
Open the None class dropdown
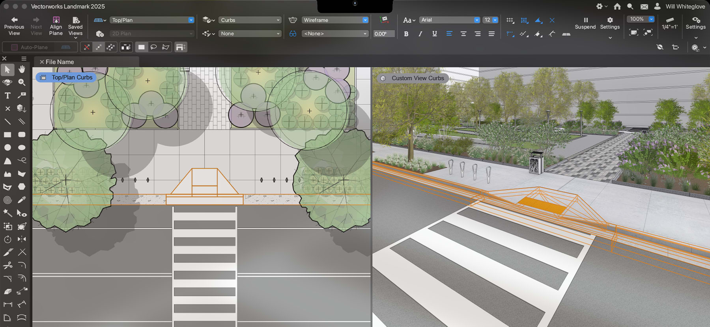(x=250, y=33)
